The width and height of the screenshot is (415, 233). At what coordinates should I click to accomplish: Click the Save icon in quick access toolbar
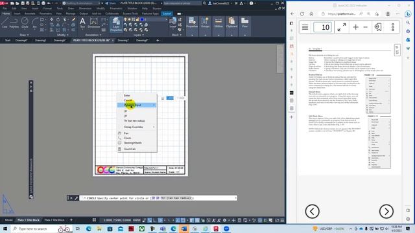click(x=23, y=3)
